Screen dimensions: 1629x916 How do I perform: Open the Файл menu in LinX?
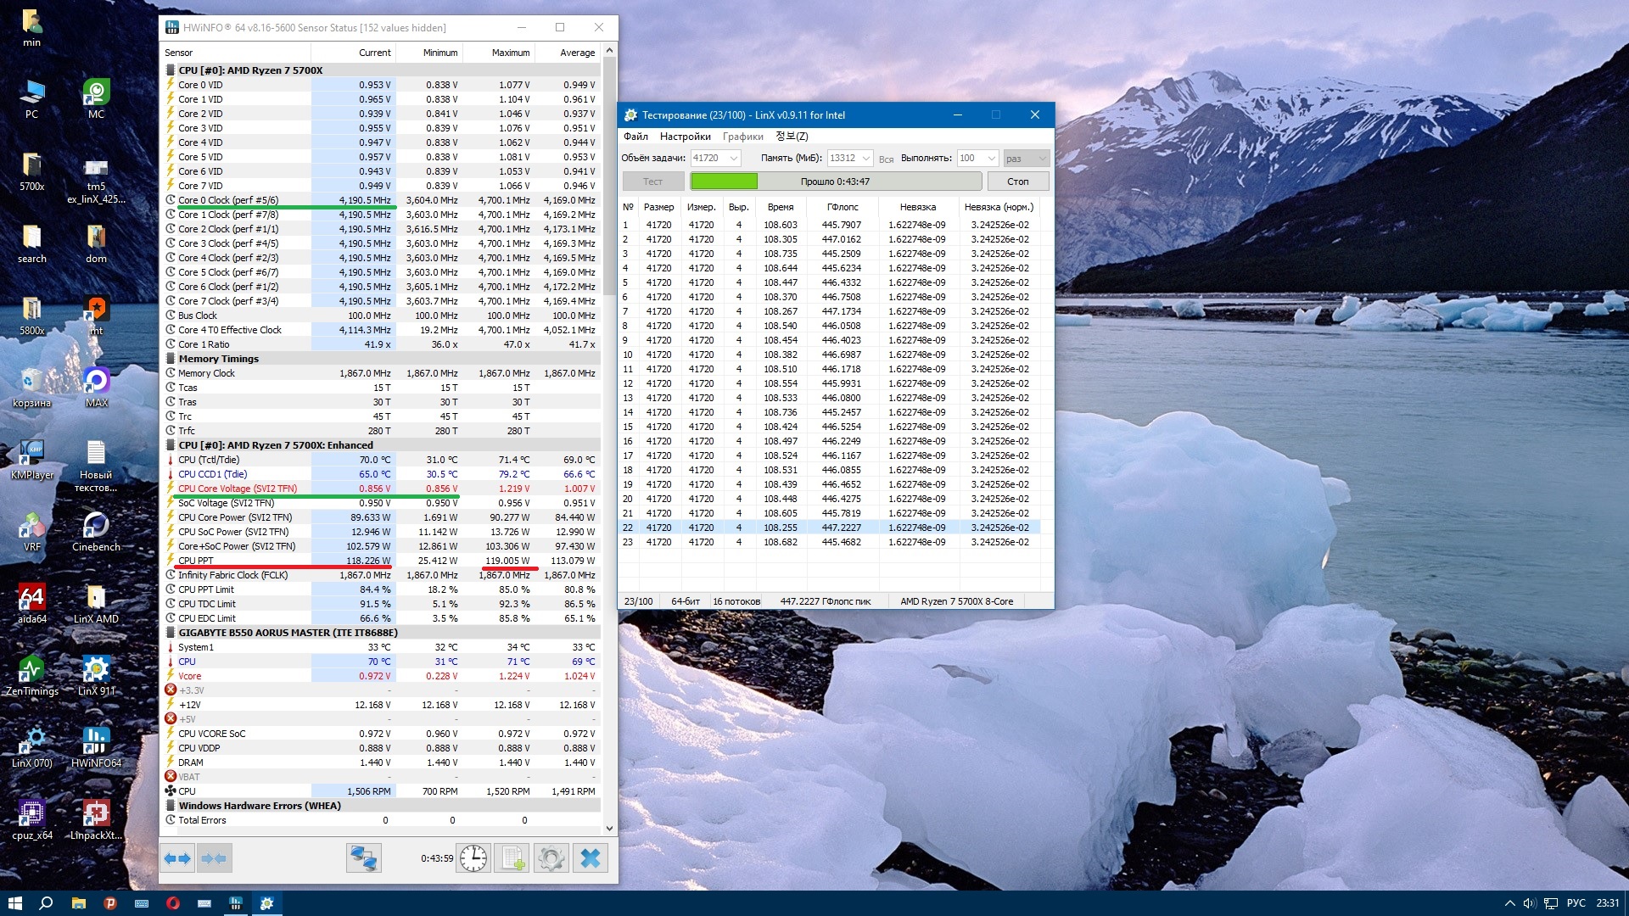[635, 137]
